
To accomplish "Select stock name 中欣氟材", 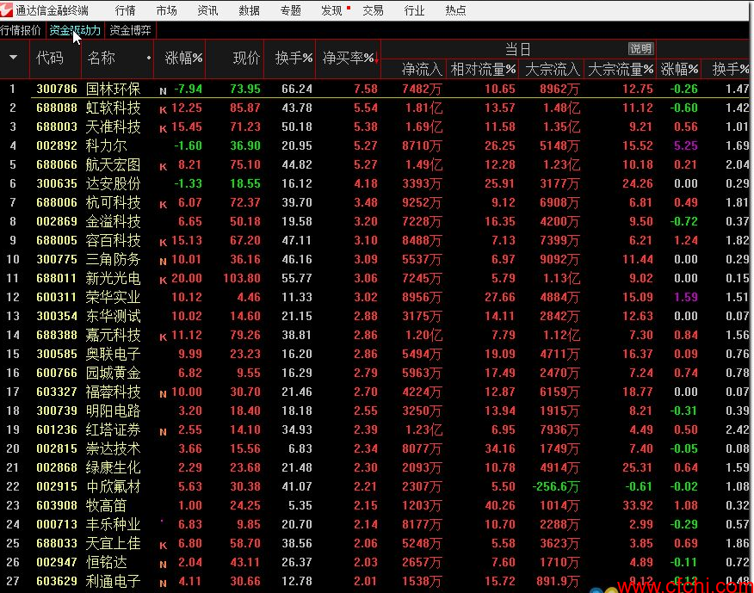I will pos(113,487).
